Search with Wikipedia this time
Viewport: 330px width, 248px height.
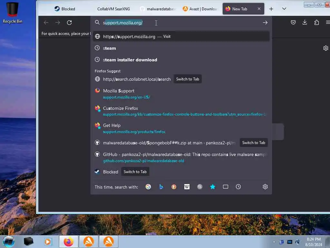187,187
